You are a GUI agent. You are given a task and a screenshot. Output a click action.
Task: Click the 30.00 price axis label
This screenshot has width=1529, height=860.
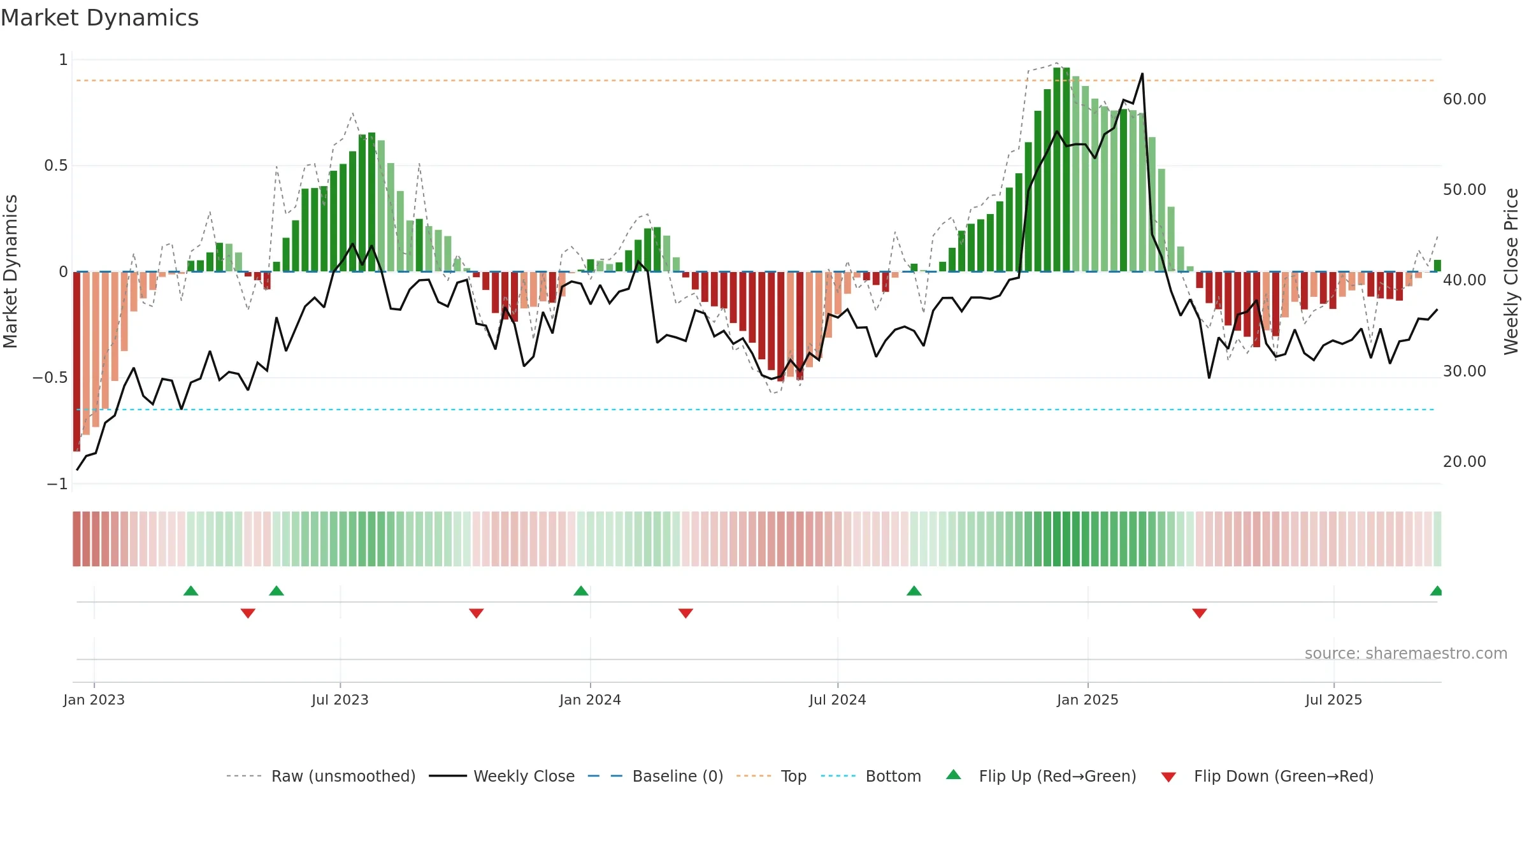pos(1465,371)
